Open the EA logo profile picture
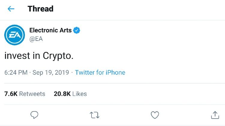Image resolution: width=225 pixels, height=126 pixels. (14, 35)
